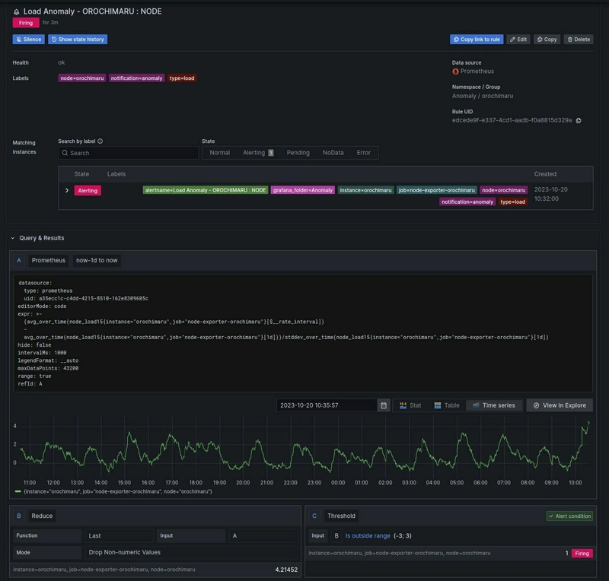Viewport: 609px width, 581px height.
Task: Open the Mode Drop Non-numeric Values dropdown
Action: [191, 552]
